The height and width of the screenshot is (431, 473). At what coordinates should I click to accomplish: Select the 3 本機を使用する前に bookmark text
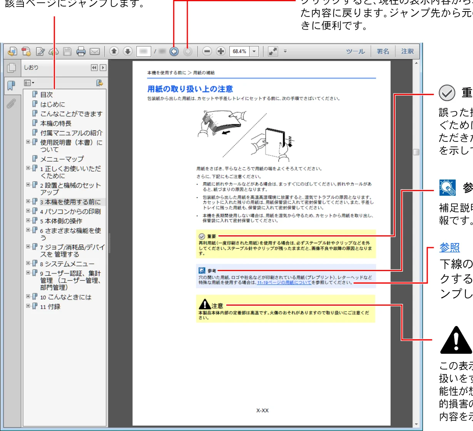70,202
